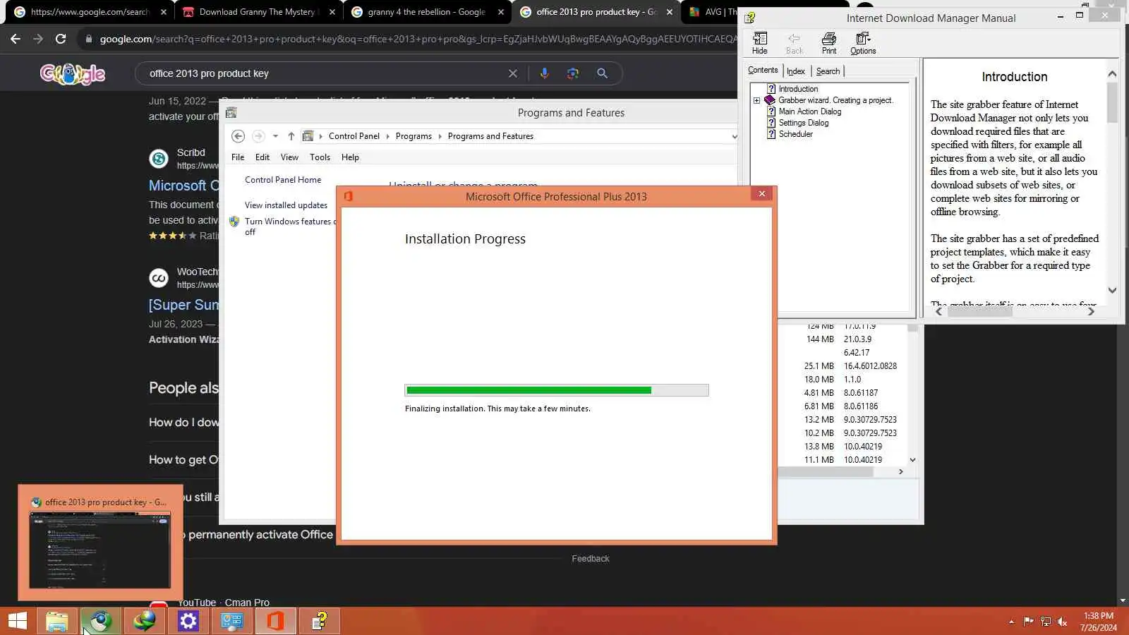Open the Settings Dialog help topic

[x=803, y=123]
